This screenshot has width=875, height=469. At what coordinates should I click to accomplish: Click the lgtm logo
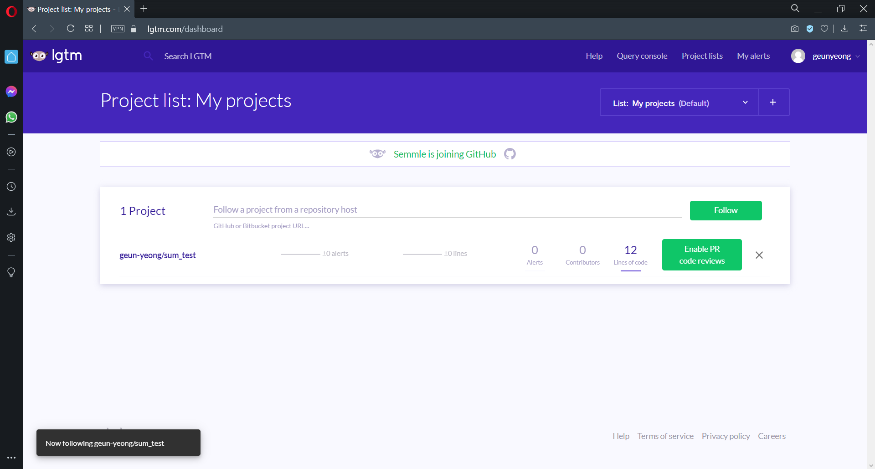(57, 56)
